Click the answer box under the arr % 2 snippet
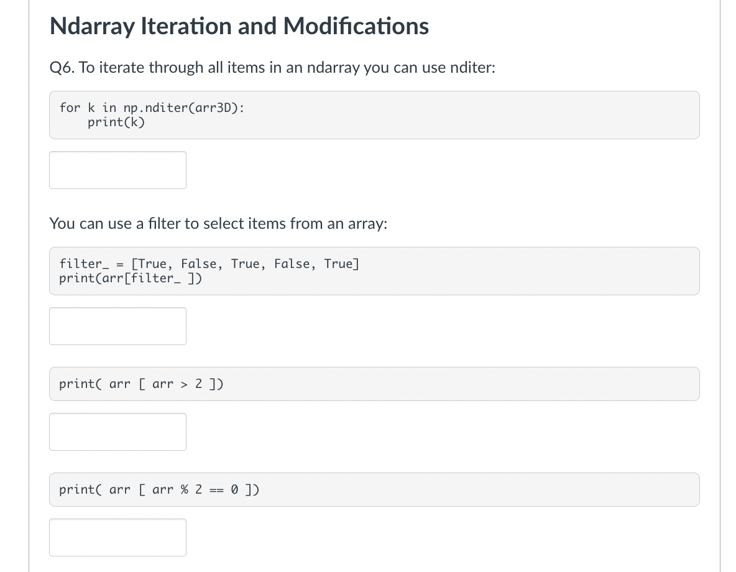This screenshot has height=572, width=736. [117, 537]
